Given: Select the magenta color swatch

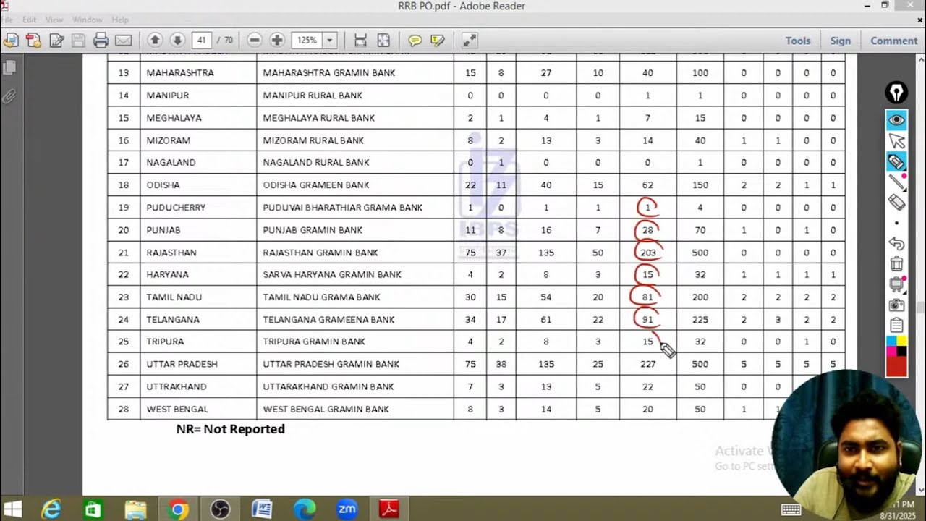Looking at the screenshot, I should coord(891,351).
